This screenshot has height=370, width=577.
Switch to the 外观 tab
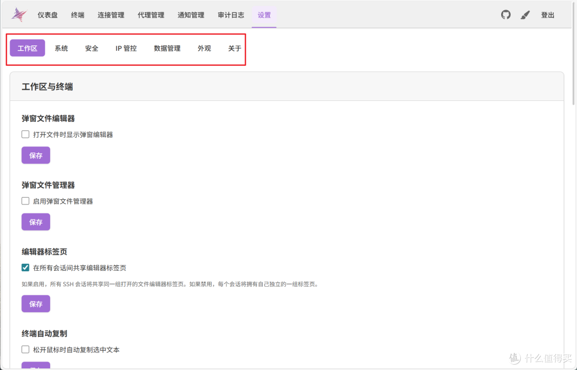pos(204,48)
